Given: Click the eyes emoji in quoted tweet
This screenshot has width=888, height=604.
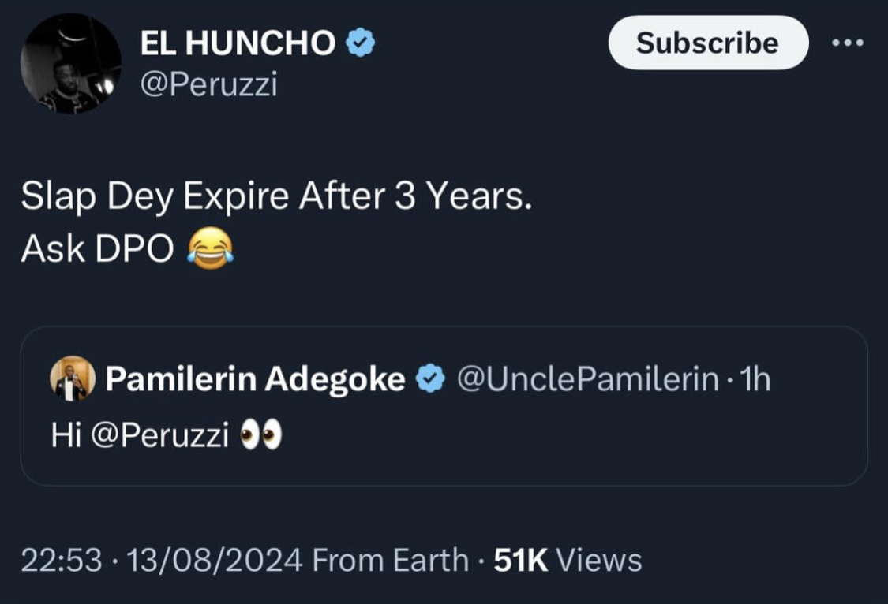Looking at the screenshot, I should [260, 435].
